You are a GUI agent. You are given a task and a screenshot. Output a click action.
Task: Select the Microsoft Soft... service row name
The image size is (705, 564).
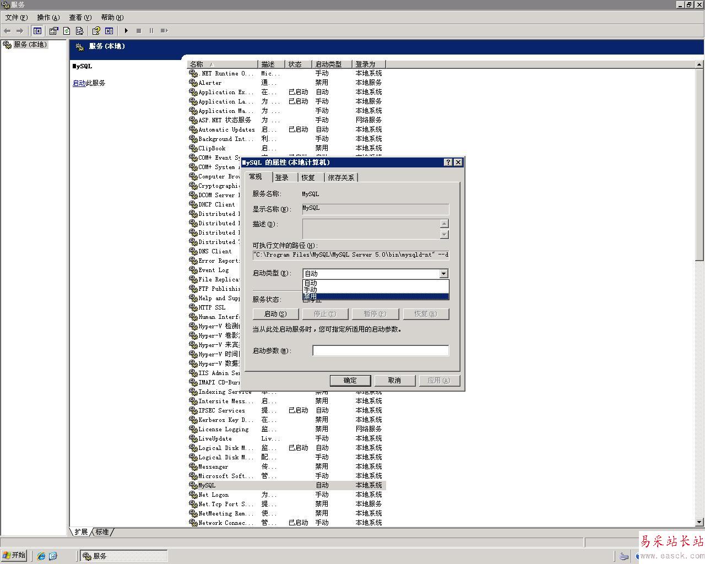pyautogui.click(x=226, y=476)
